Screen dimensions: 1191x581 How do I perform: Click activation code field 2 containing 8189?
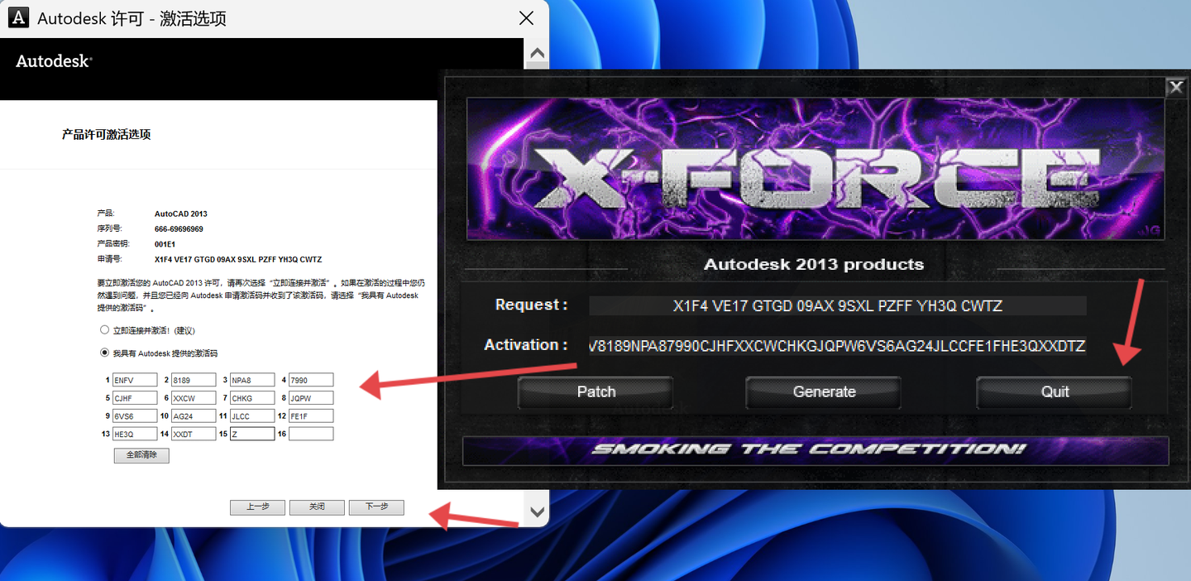[x=194, y=380]
